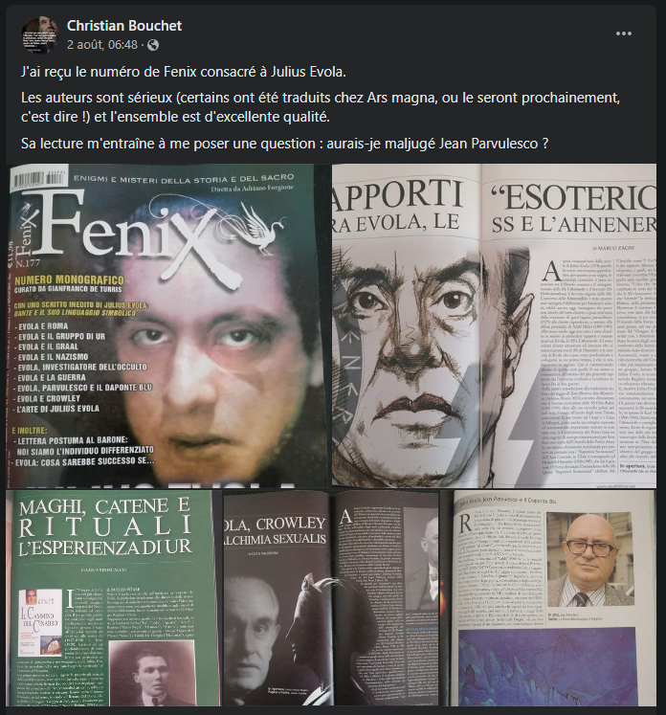Click the public audience globe icon
Screen dimensions: 666x715
(x=153, y=45)
